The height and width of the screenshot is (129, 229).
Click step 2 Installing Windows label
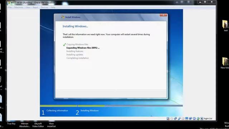[89, 111]
